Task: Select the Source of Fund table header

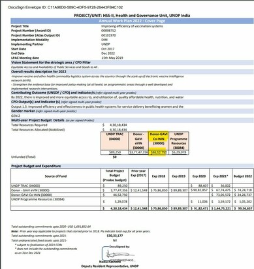Action: click(x=56, y=176)
